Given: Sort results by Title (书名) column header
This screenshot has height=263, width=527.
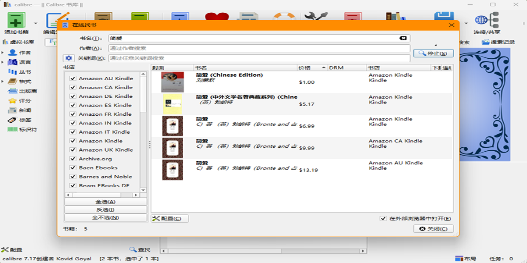Looking at the screenshot, I should click(x=245, y=68).
